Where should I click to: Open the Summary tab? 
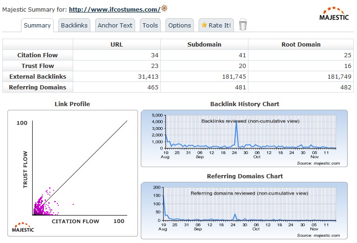(37, 26)
